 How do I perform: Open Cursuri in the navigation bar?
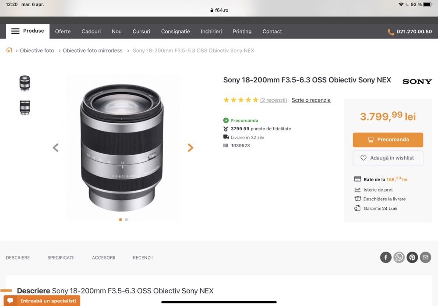pyautogui.click(x=141, y=31)
